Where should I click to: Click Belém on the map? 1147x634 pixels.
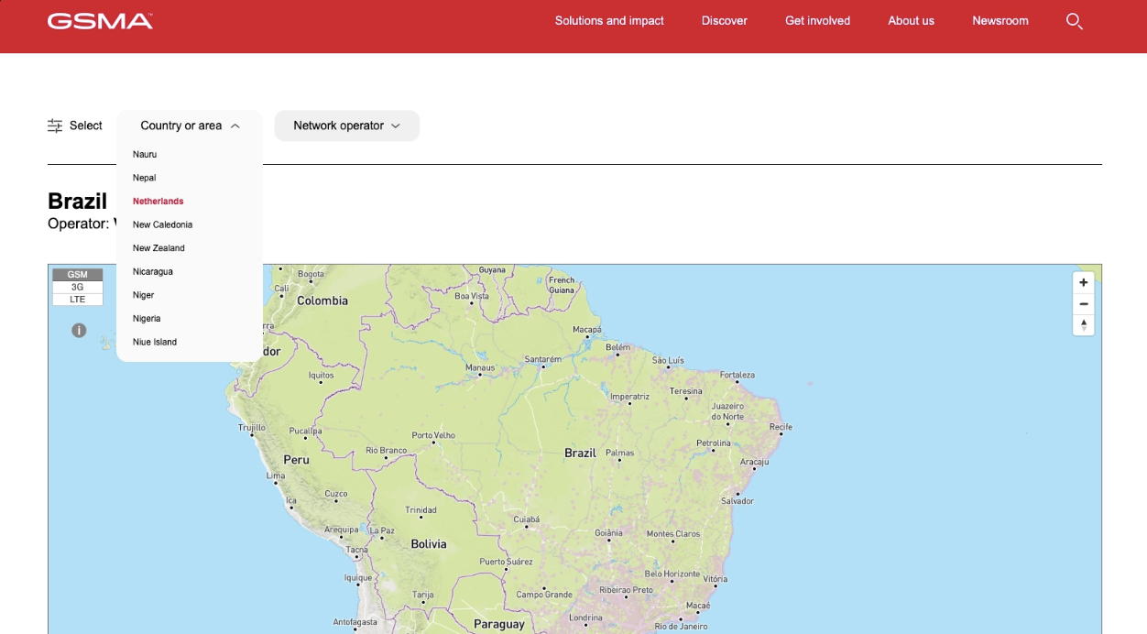[618, 347]
